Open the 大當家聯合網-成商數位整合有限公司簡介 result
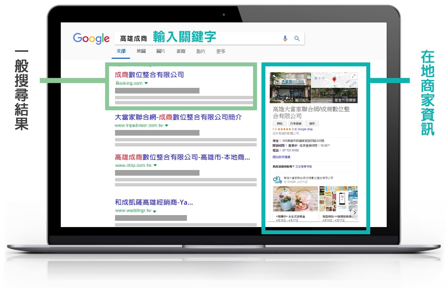 (178, 117)
